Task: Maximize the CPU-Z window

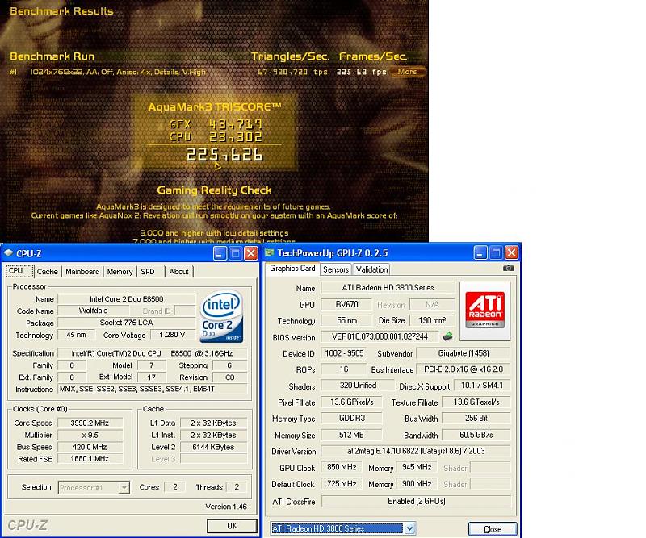Action: click(235, 253)
